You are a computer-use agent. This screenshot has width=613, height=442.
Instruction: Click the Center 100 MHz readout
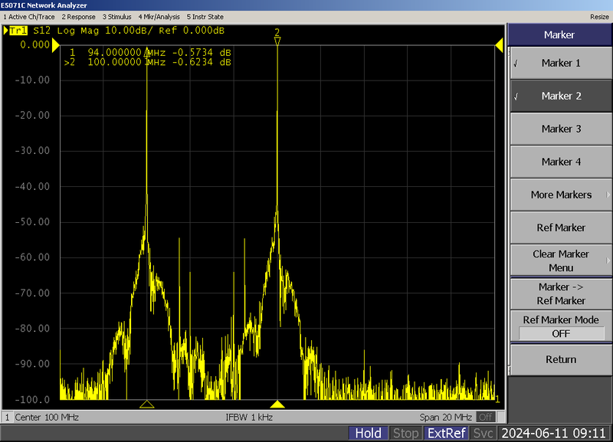pyautogui.click(x=48, y=417)
